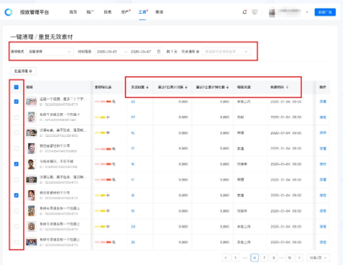Click the info icon next to 同步清理

[x=197, y=52]
